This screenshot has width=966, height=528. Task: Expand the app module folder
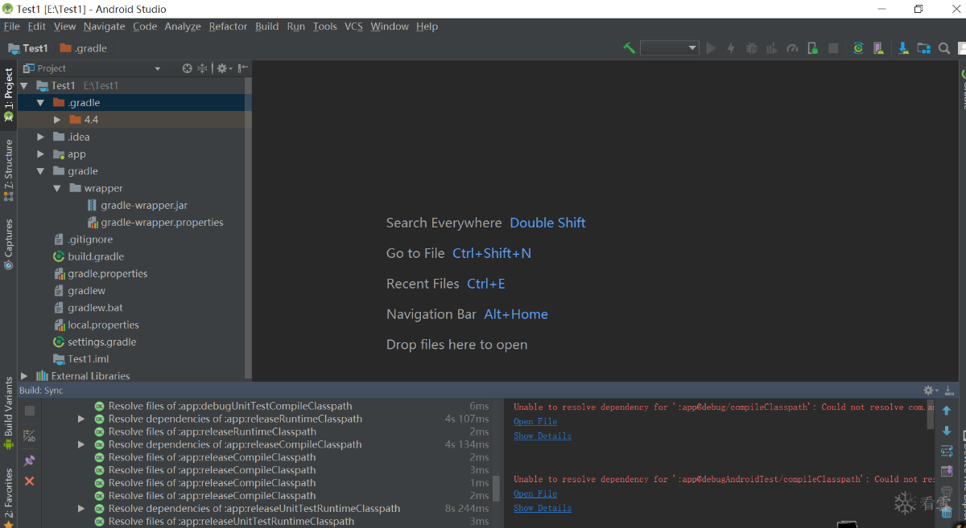coord(41,154)
